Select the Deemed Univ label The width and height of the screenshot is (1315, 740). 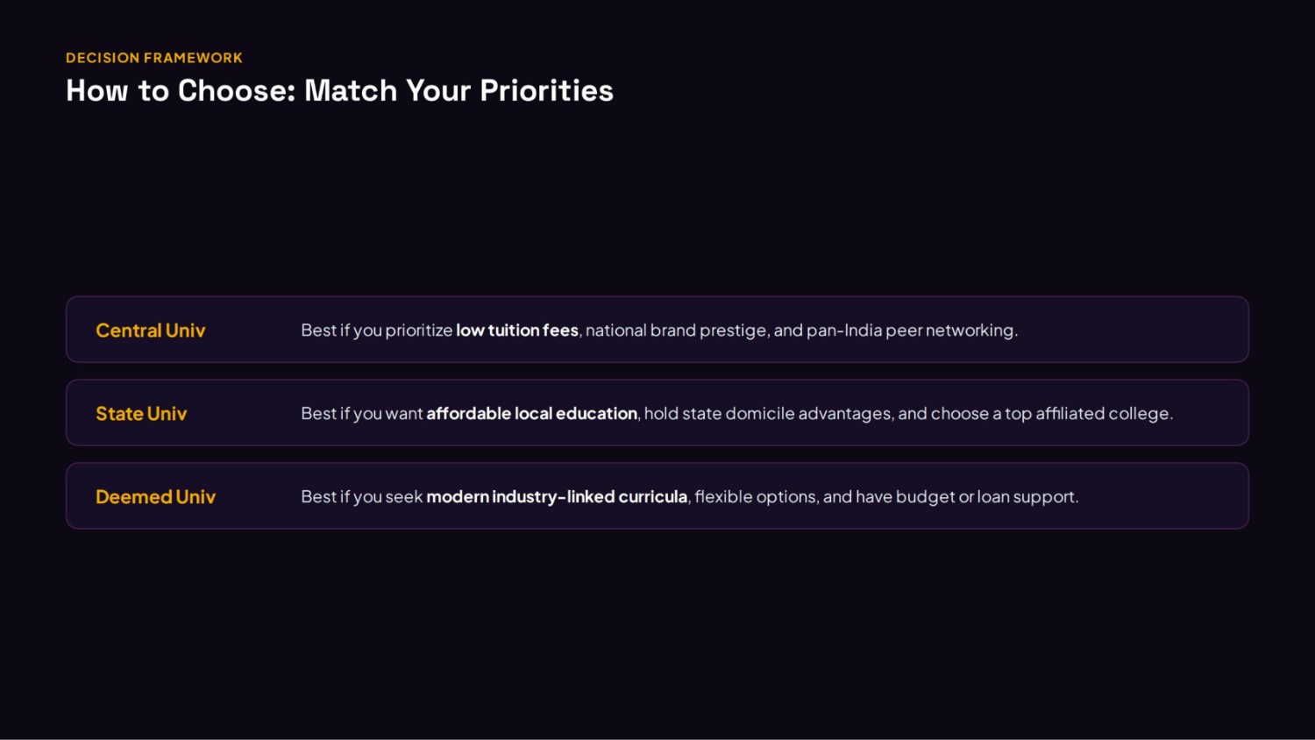tap(155, 497)
